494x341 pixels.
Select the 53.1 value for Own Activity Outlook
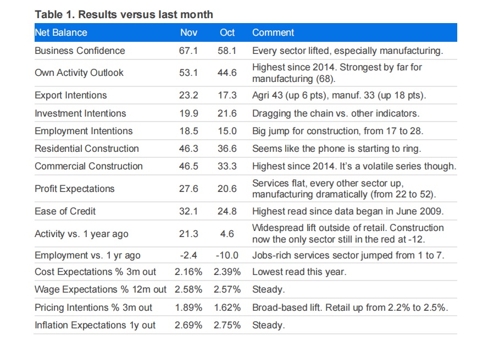tap(188, 73)
